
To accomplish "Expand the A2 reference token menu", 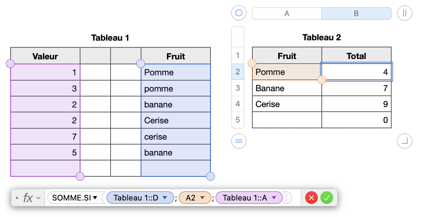I will tap(202, 198).
